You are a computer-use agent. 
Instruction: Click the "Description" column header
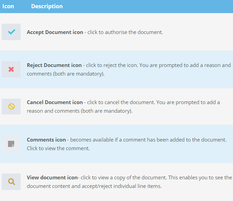(x=47, y=6)
